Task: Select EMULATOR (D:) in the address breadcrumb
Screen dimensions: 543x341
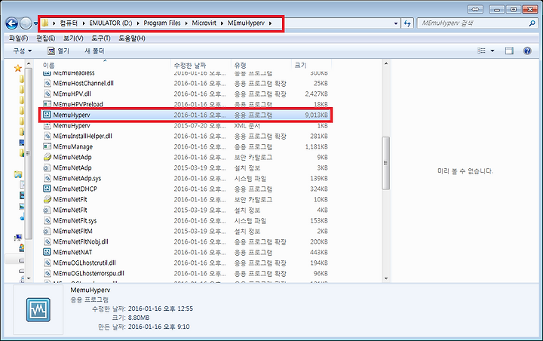Action: tap(111, 23)
